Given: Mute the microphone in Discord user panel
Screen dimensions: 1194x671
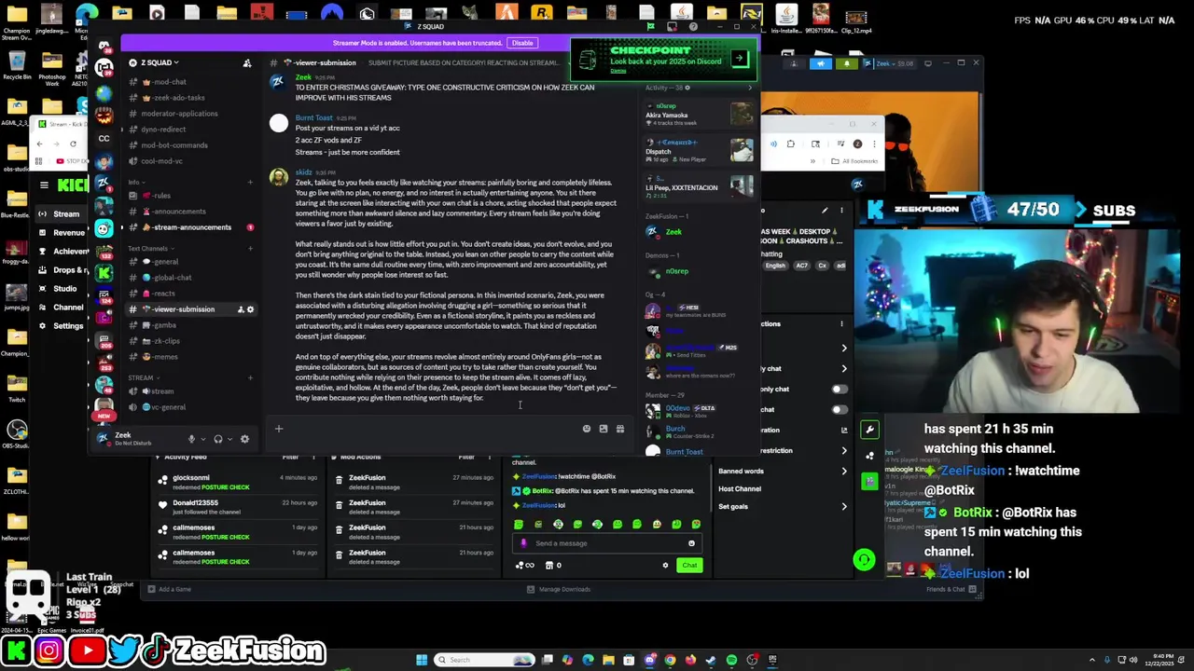Looking at the screenshot, I should pos(191,439).
